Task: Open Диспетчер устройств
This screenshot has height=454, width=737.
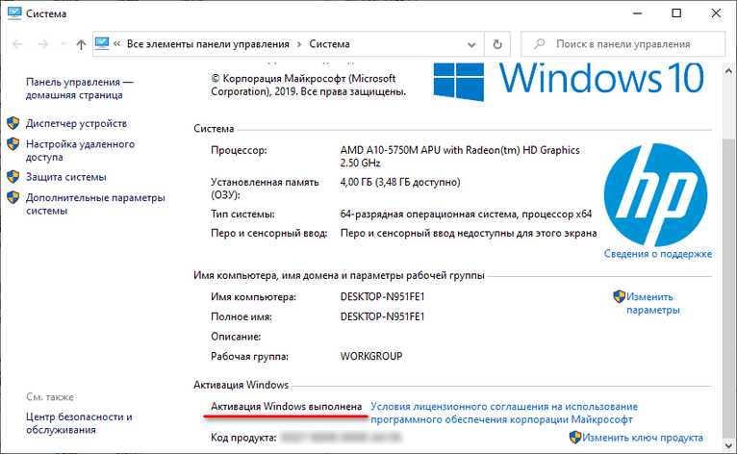Action: pos(76,124)
